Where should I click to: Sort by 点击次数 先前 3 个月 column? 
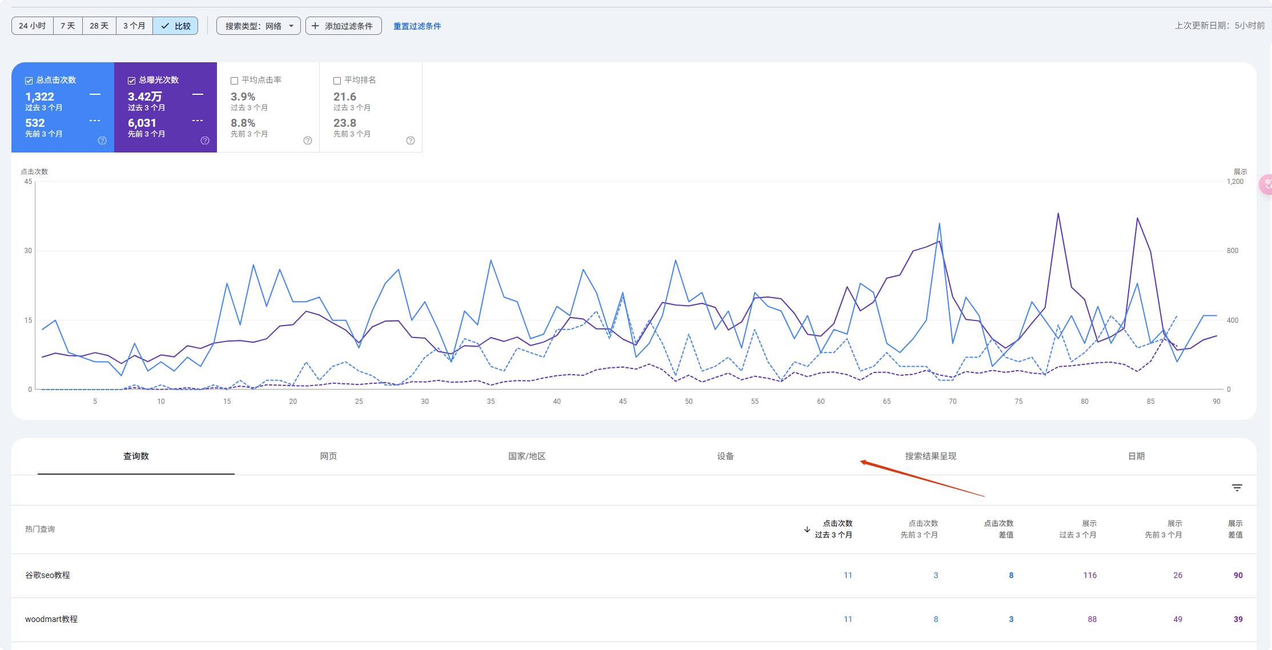(x=919, y=529)
